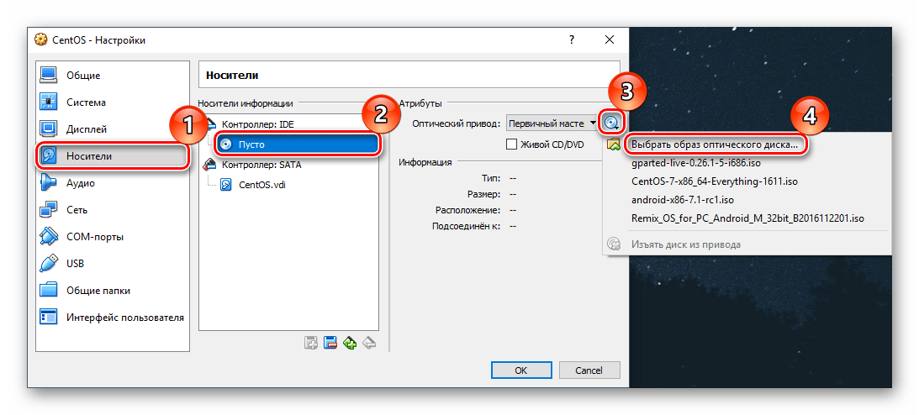The height and width of the screenshot is (415, 919).
Task: Enable the Живой CD/DVD checkbox
Action: [511, 144]
